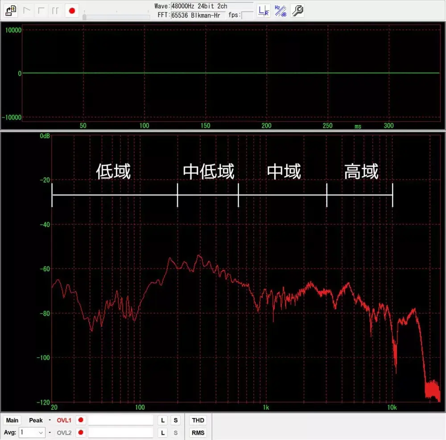The image size is (446, 440).
Task: Click the L button in OVL1 row
Action: [162, 420]
